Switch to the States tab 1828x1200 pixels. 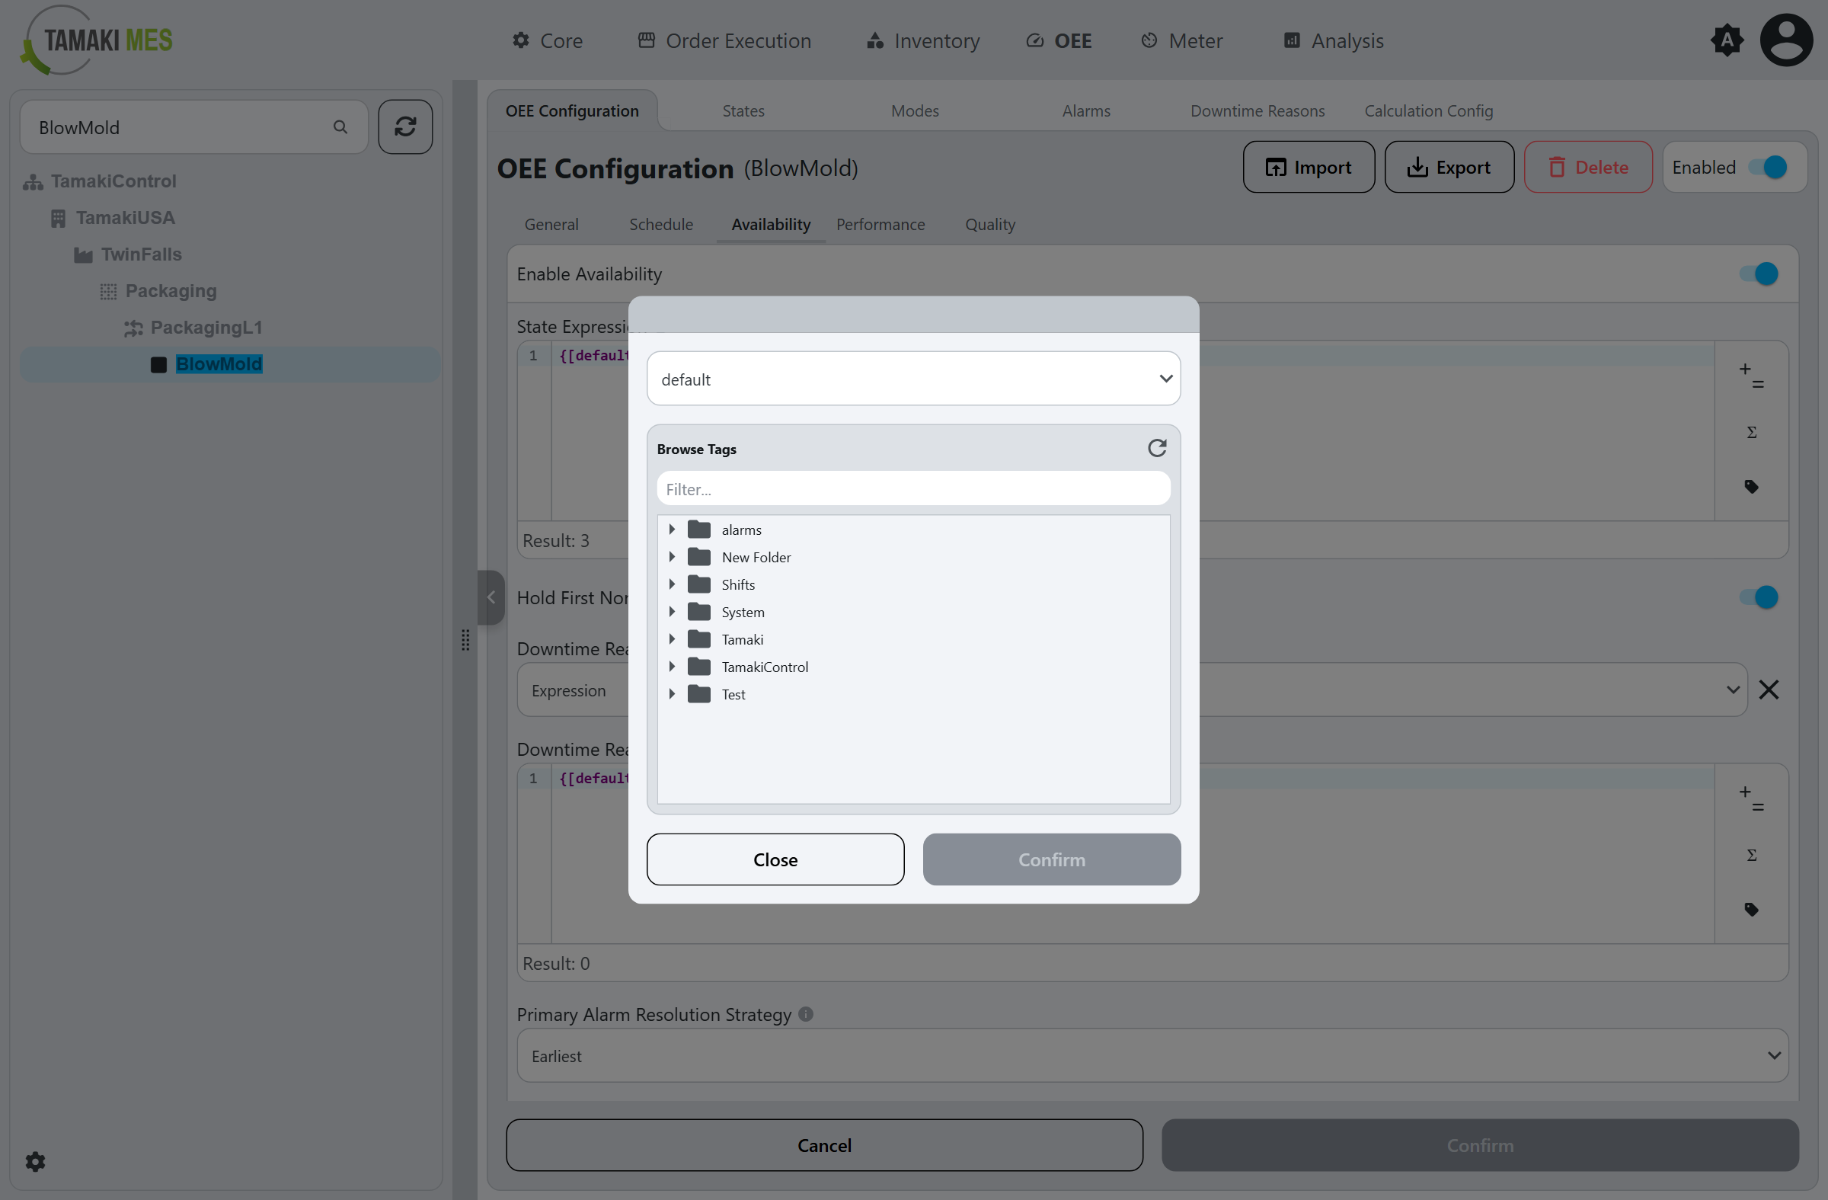(743, 110)
